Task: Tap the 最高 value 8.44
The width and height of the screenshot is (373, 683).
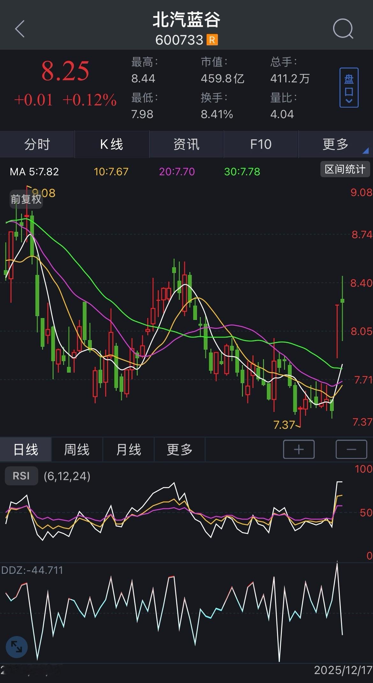Action: point(143,79)
